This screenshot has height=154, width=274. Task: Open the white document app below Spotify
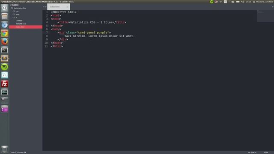pos(5,75)
